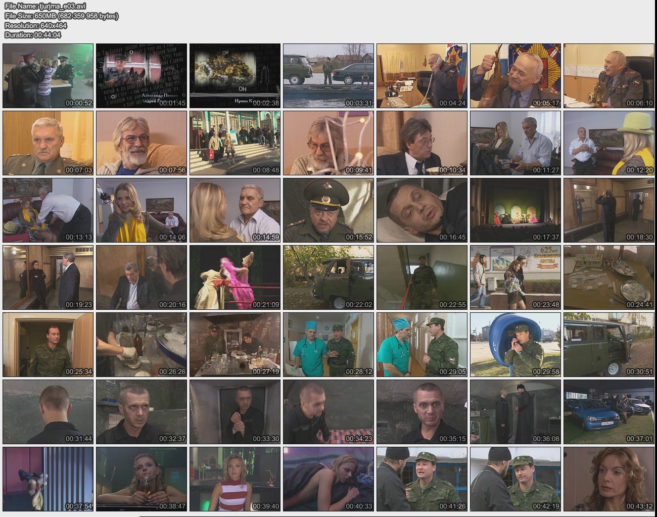Open the thumbnail at 00:12:20

tap(609, 143)
